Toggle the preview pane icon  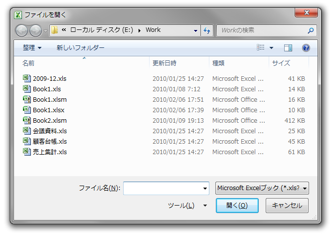288,48
